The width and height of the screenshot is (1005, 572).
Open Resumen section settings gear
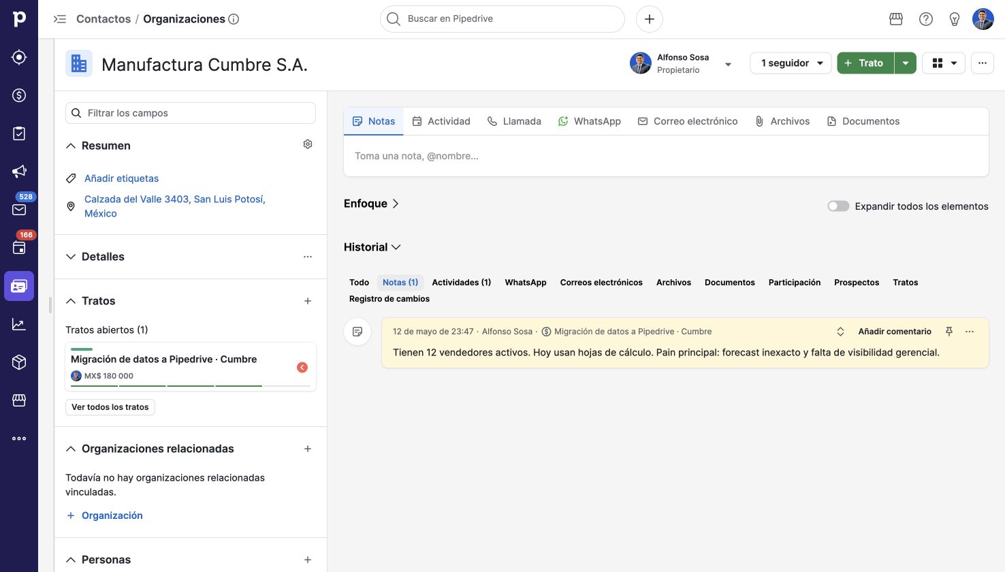[x=308, y=144]
